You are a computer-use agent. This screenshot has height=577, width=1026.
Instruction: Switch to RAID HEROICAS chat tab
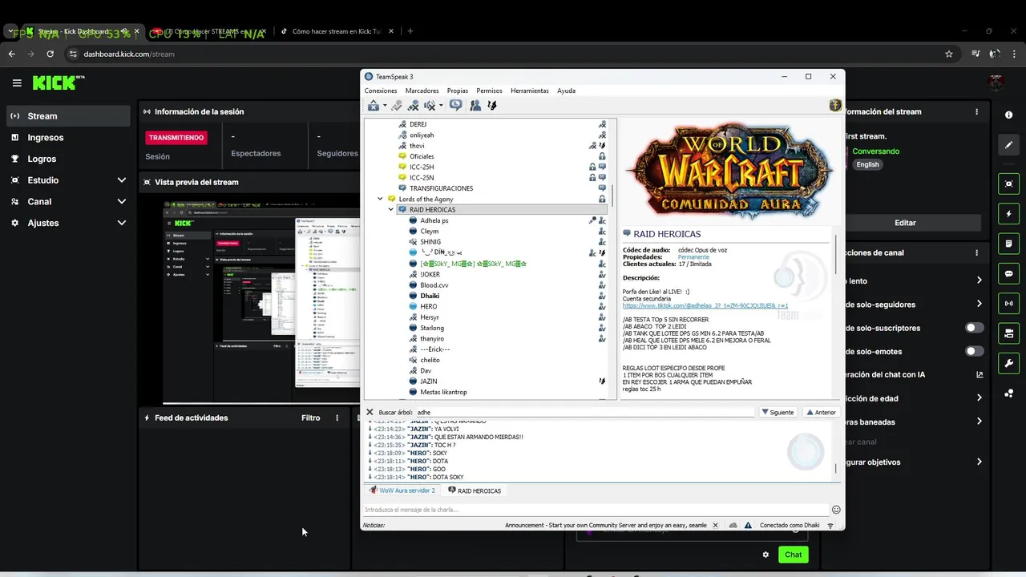coord(475,490)
